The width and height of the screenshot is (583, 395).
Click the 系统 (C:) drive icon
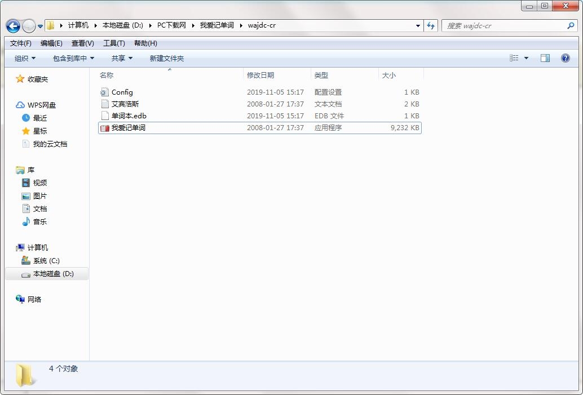coord(26,260)
